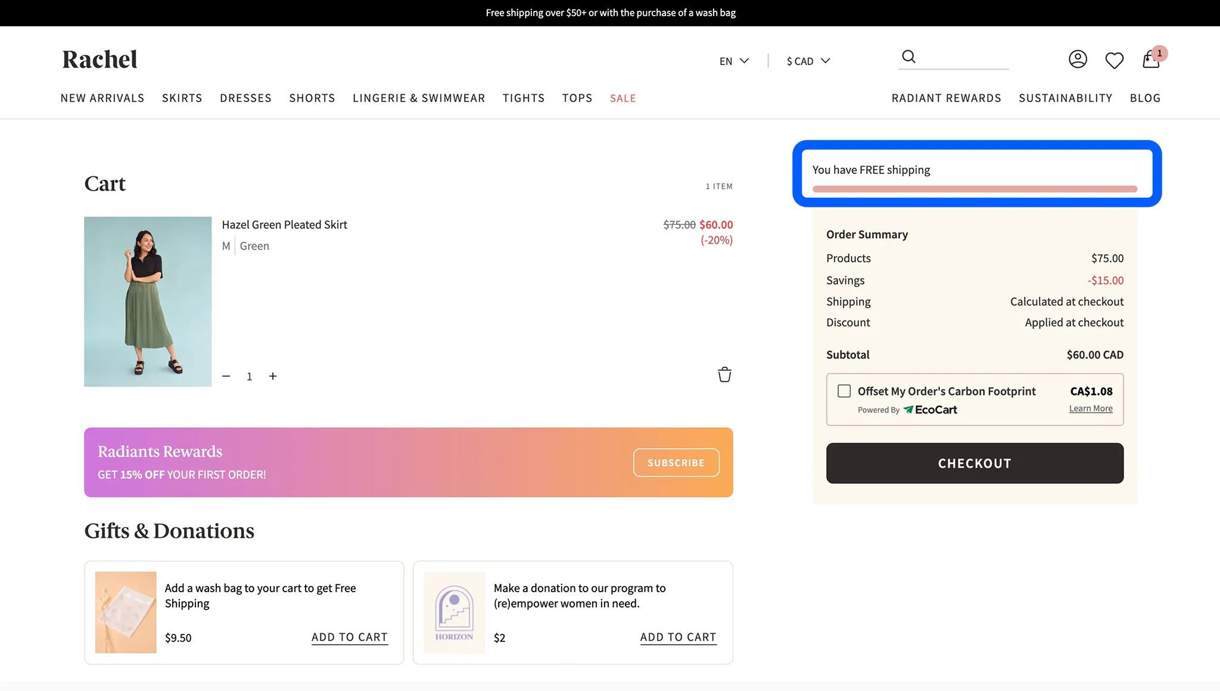Expand the EN language dropdown
Image resolution: width=1220 pixels, height=691 pixels.
click(734, 61)
